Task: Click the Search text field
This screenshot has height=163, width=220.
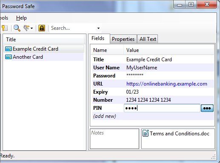Action: click(x=73, y=28)
